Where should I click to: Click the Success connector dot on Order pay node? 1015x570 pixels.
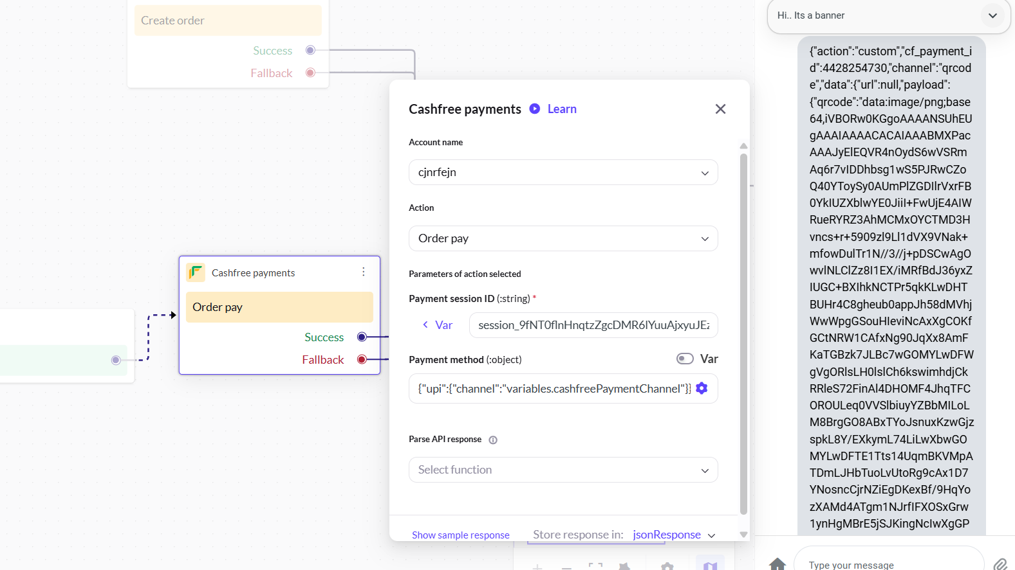pyautogui.click(x=362, y=337)
